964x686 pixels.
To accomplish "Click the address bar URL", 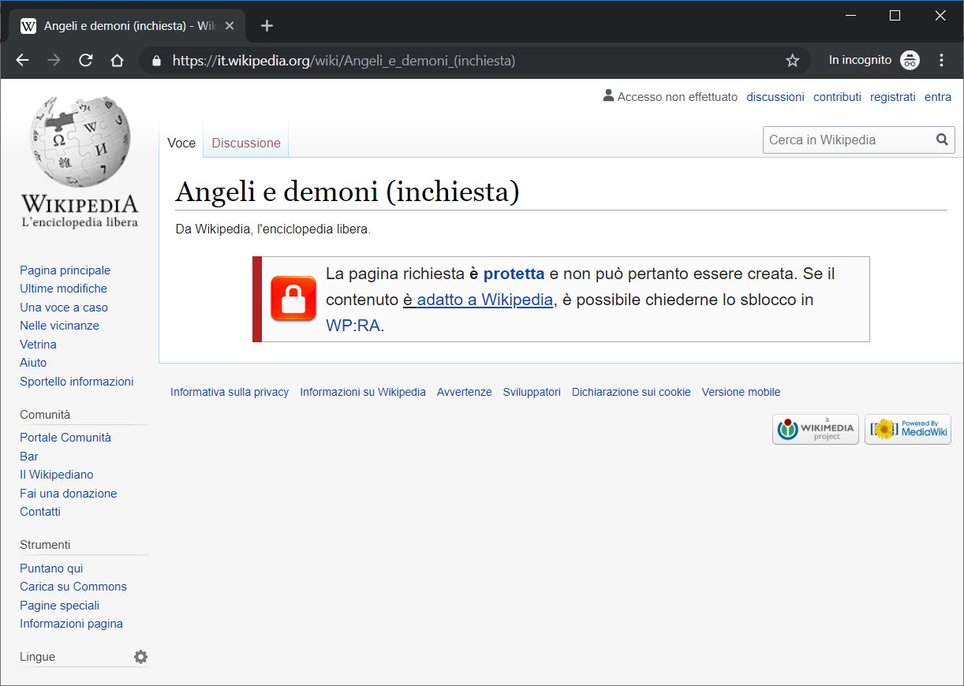I will click(x=344, y=61).
